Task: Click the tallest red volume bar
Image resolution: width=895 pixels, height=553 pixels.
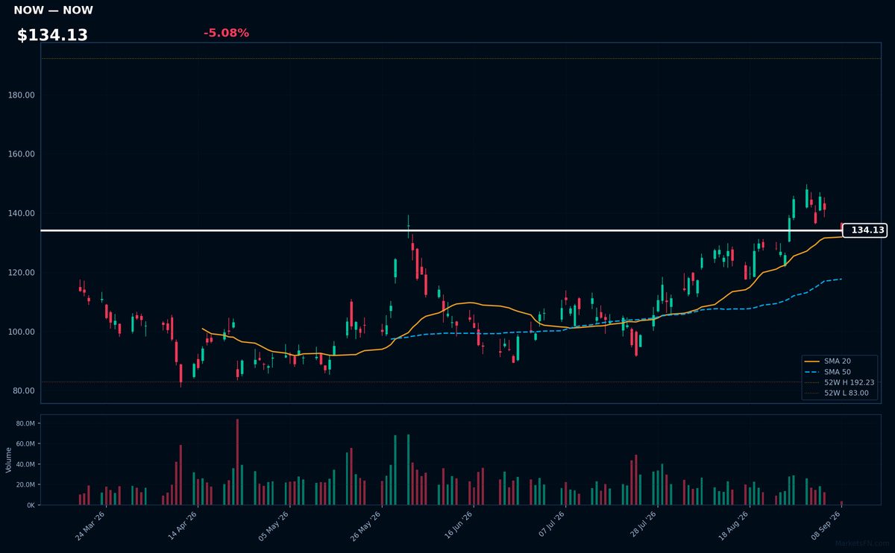Action: click(x=237, y=462)
